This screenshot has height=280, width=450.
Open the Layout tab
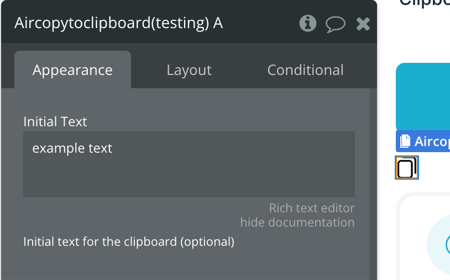coord(189,70)
